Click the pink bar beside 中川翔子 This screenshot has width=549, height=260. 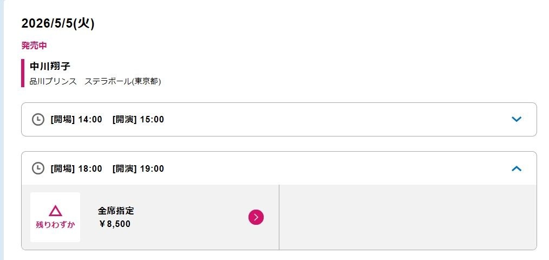tap(23, 73)
